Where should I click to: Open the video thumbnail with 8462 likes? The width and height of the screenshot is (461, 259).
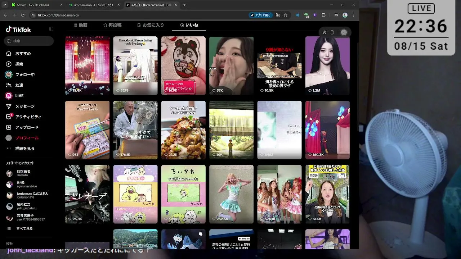pos(279,130)
